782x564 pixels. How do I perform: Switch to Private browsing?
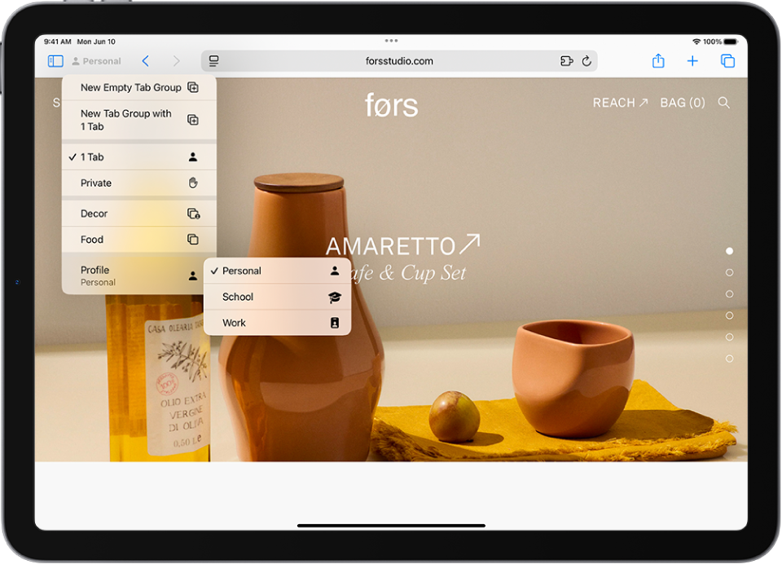click(139, 183)
